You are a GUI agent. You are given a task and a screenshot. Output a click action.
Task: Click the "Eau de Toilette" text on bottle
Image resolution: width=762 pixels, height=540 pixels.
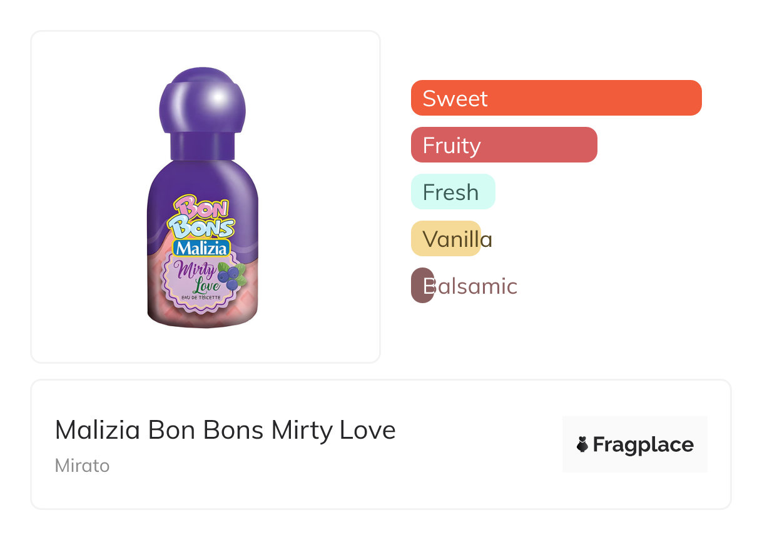click(x=200, y=297)
